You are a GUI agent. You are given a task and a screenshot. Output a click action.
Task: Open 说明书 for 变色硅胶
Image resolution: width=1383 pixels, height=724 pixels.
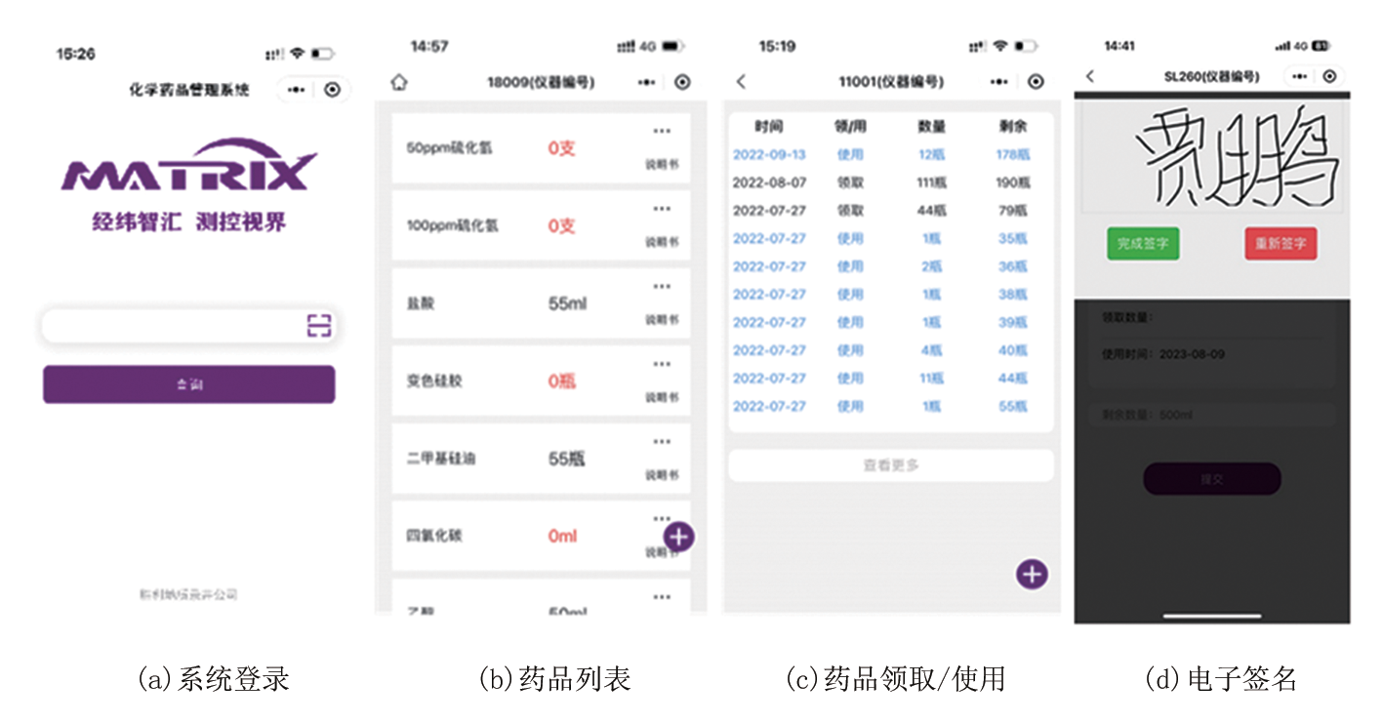point(662,398)
